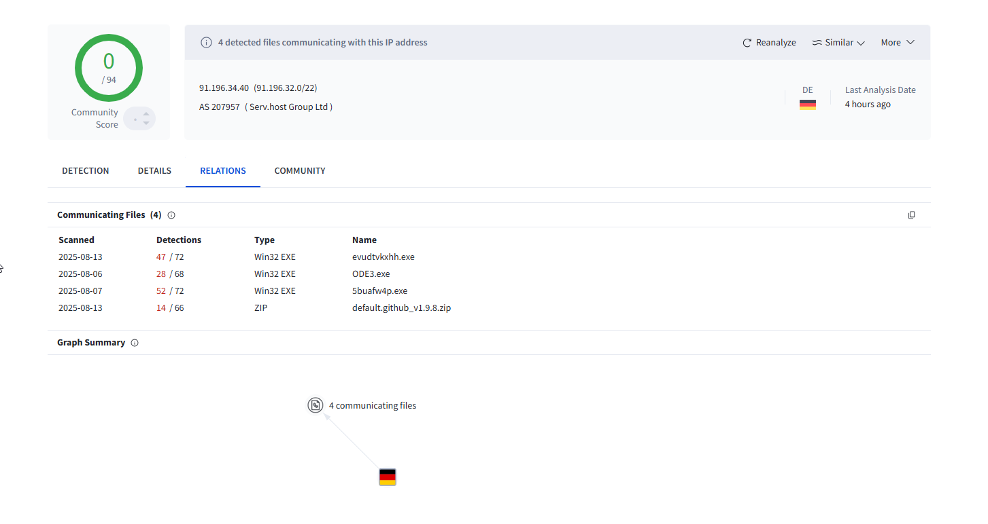Open the evudtvkxhh.exe file entry

tap(383, 257)
